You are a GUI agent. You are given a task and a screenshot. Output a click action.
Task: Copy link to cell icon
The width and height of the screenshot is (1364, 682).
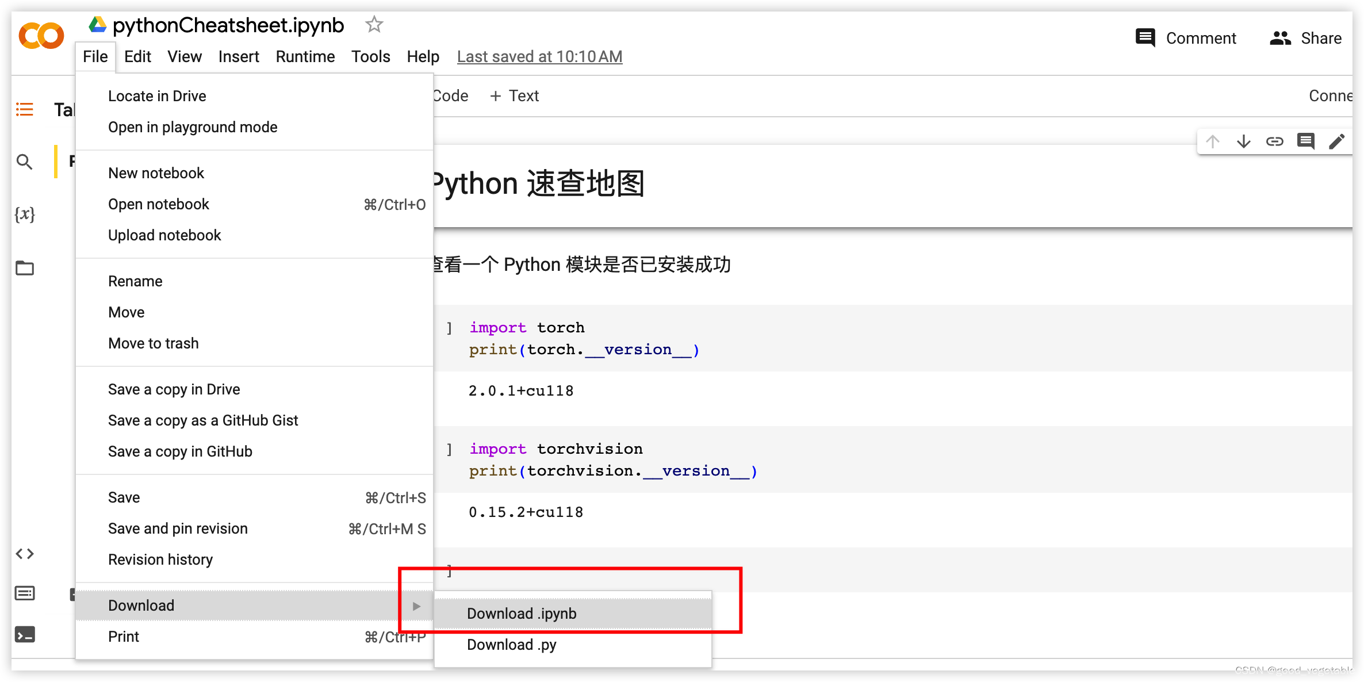tap(1274, 141)
